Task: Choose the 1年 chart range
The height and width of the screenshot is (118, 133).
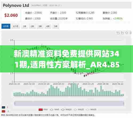Action: (x=24, y=26)
